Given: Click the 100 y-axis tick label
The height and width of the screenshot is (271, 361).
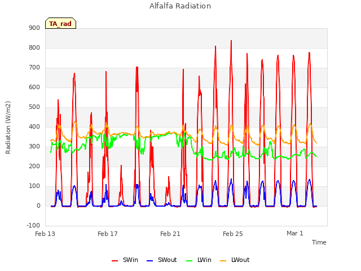Looking at the screenshot, I should click(34, 186).
